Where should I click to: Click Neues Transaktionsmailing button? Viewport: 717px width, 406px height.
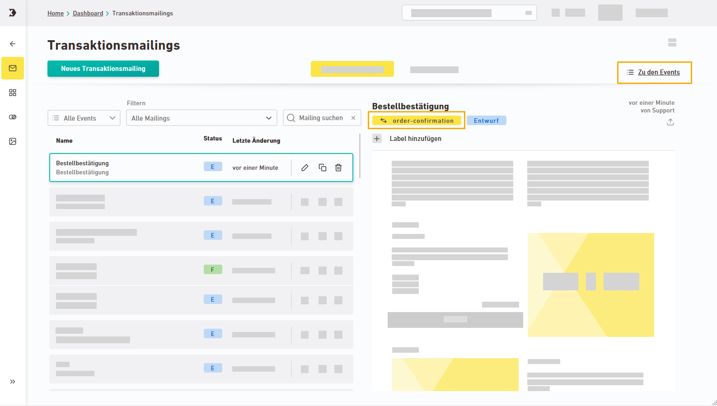(x=103, y=69)
